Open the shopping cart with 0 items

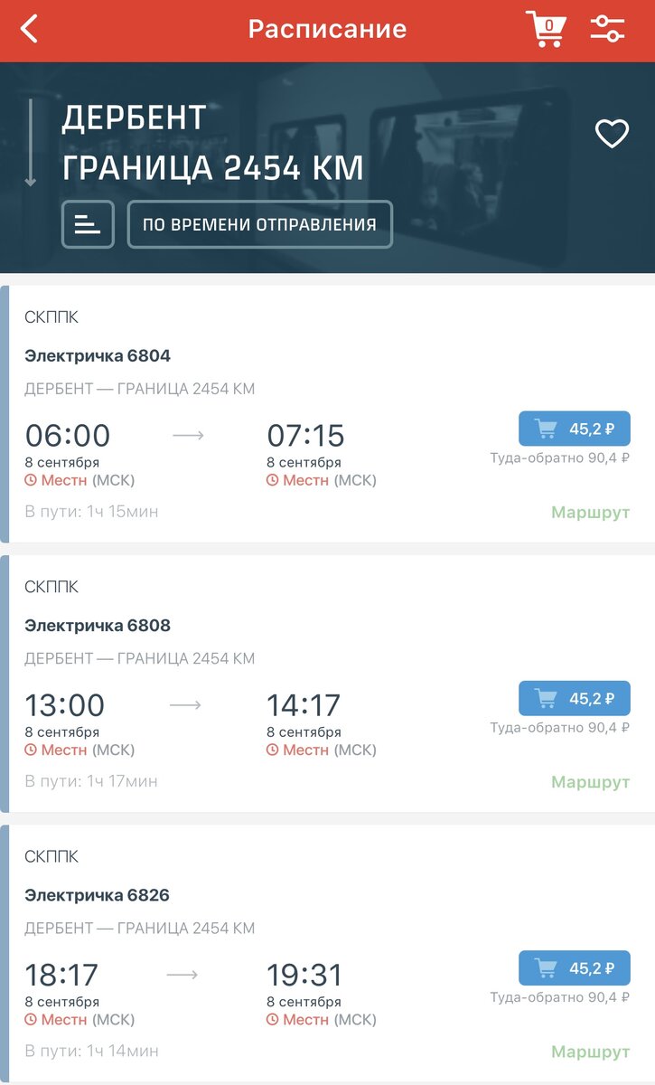pyautogui.click(x=546, y=28)
